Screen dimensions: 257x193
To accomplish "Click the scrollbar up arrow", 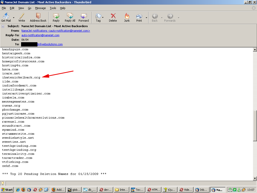I will [255, 50].
